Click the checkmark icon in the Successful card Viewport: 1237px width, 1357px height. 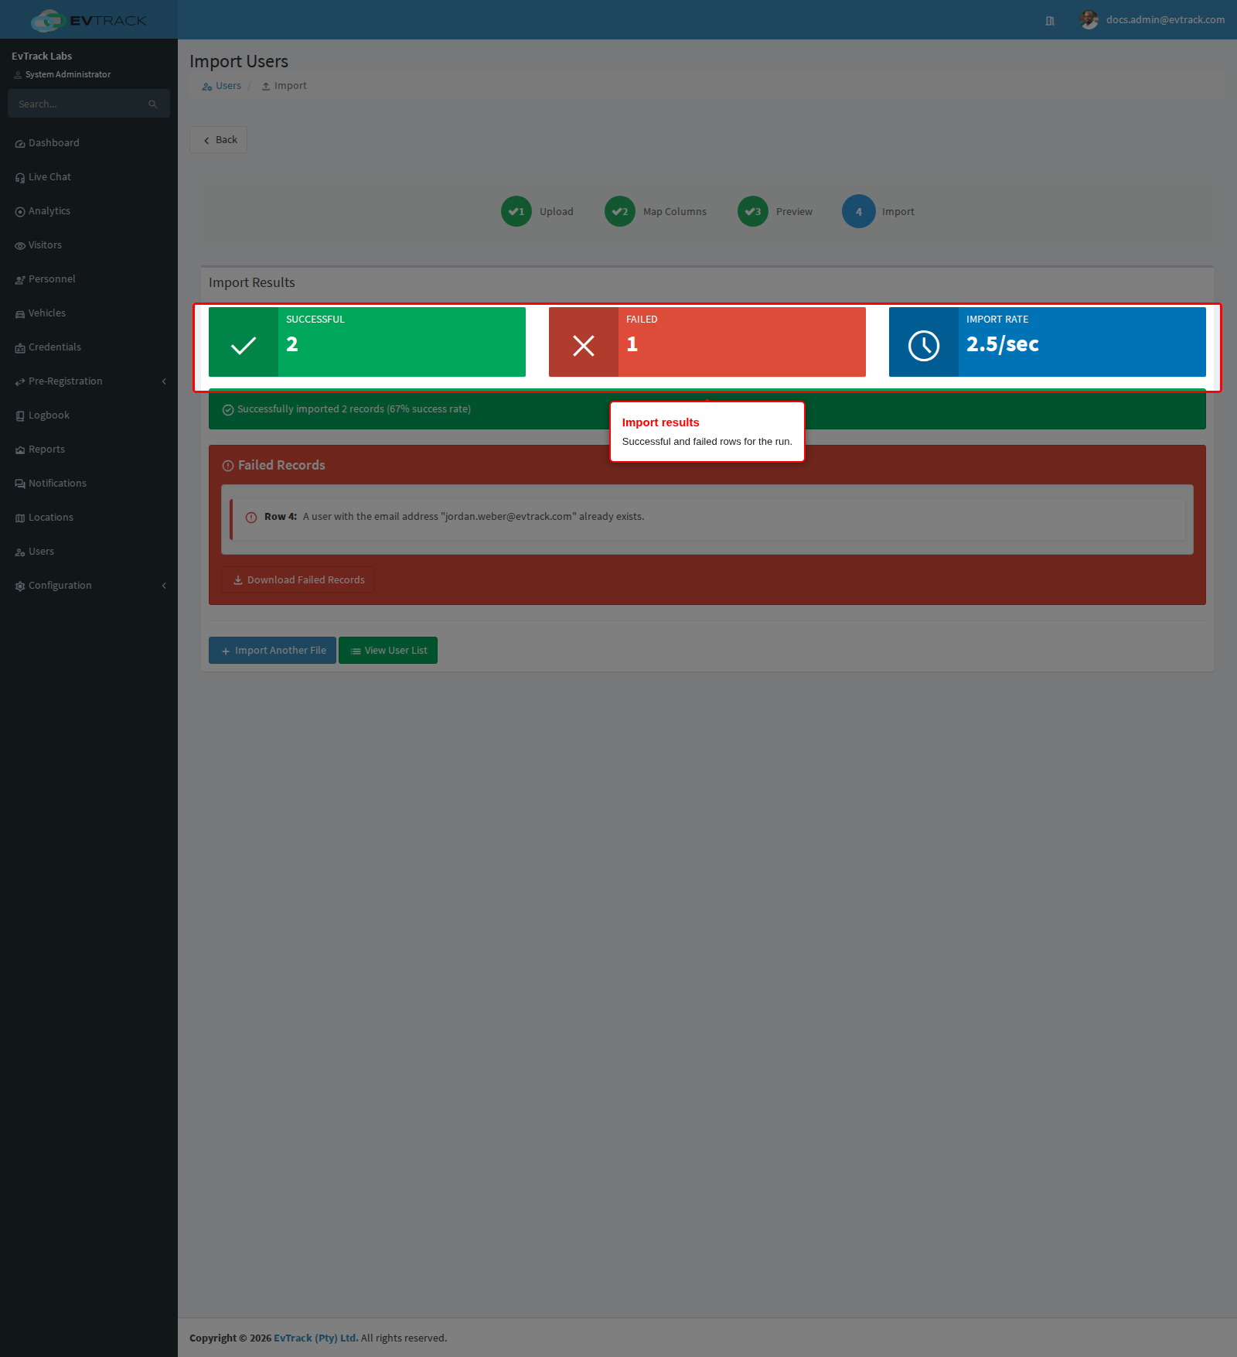[244, 345]
